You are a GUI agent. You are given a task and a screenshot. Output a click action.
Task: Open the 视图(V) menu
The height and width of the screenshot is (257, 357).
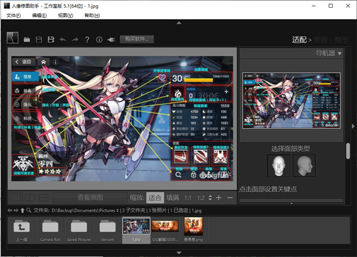(x=65, y=15)
